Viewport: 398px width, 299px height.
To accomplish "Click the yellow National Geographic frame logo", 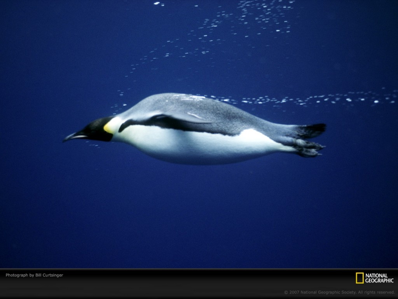I will pyautogui.click(x=360, y=278).
